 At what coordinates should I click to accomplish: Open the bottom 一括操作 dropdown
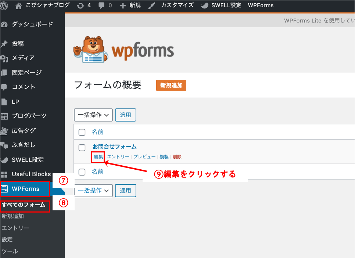[93, 191]
